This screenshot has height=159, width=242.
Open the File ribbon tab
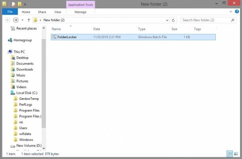(x=10, y=12)
